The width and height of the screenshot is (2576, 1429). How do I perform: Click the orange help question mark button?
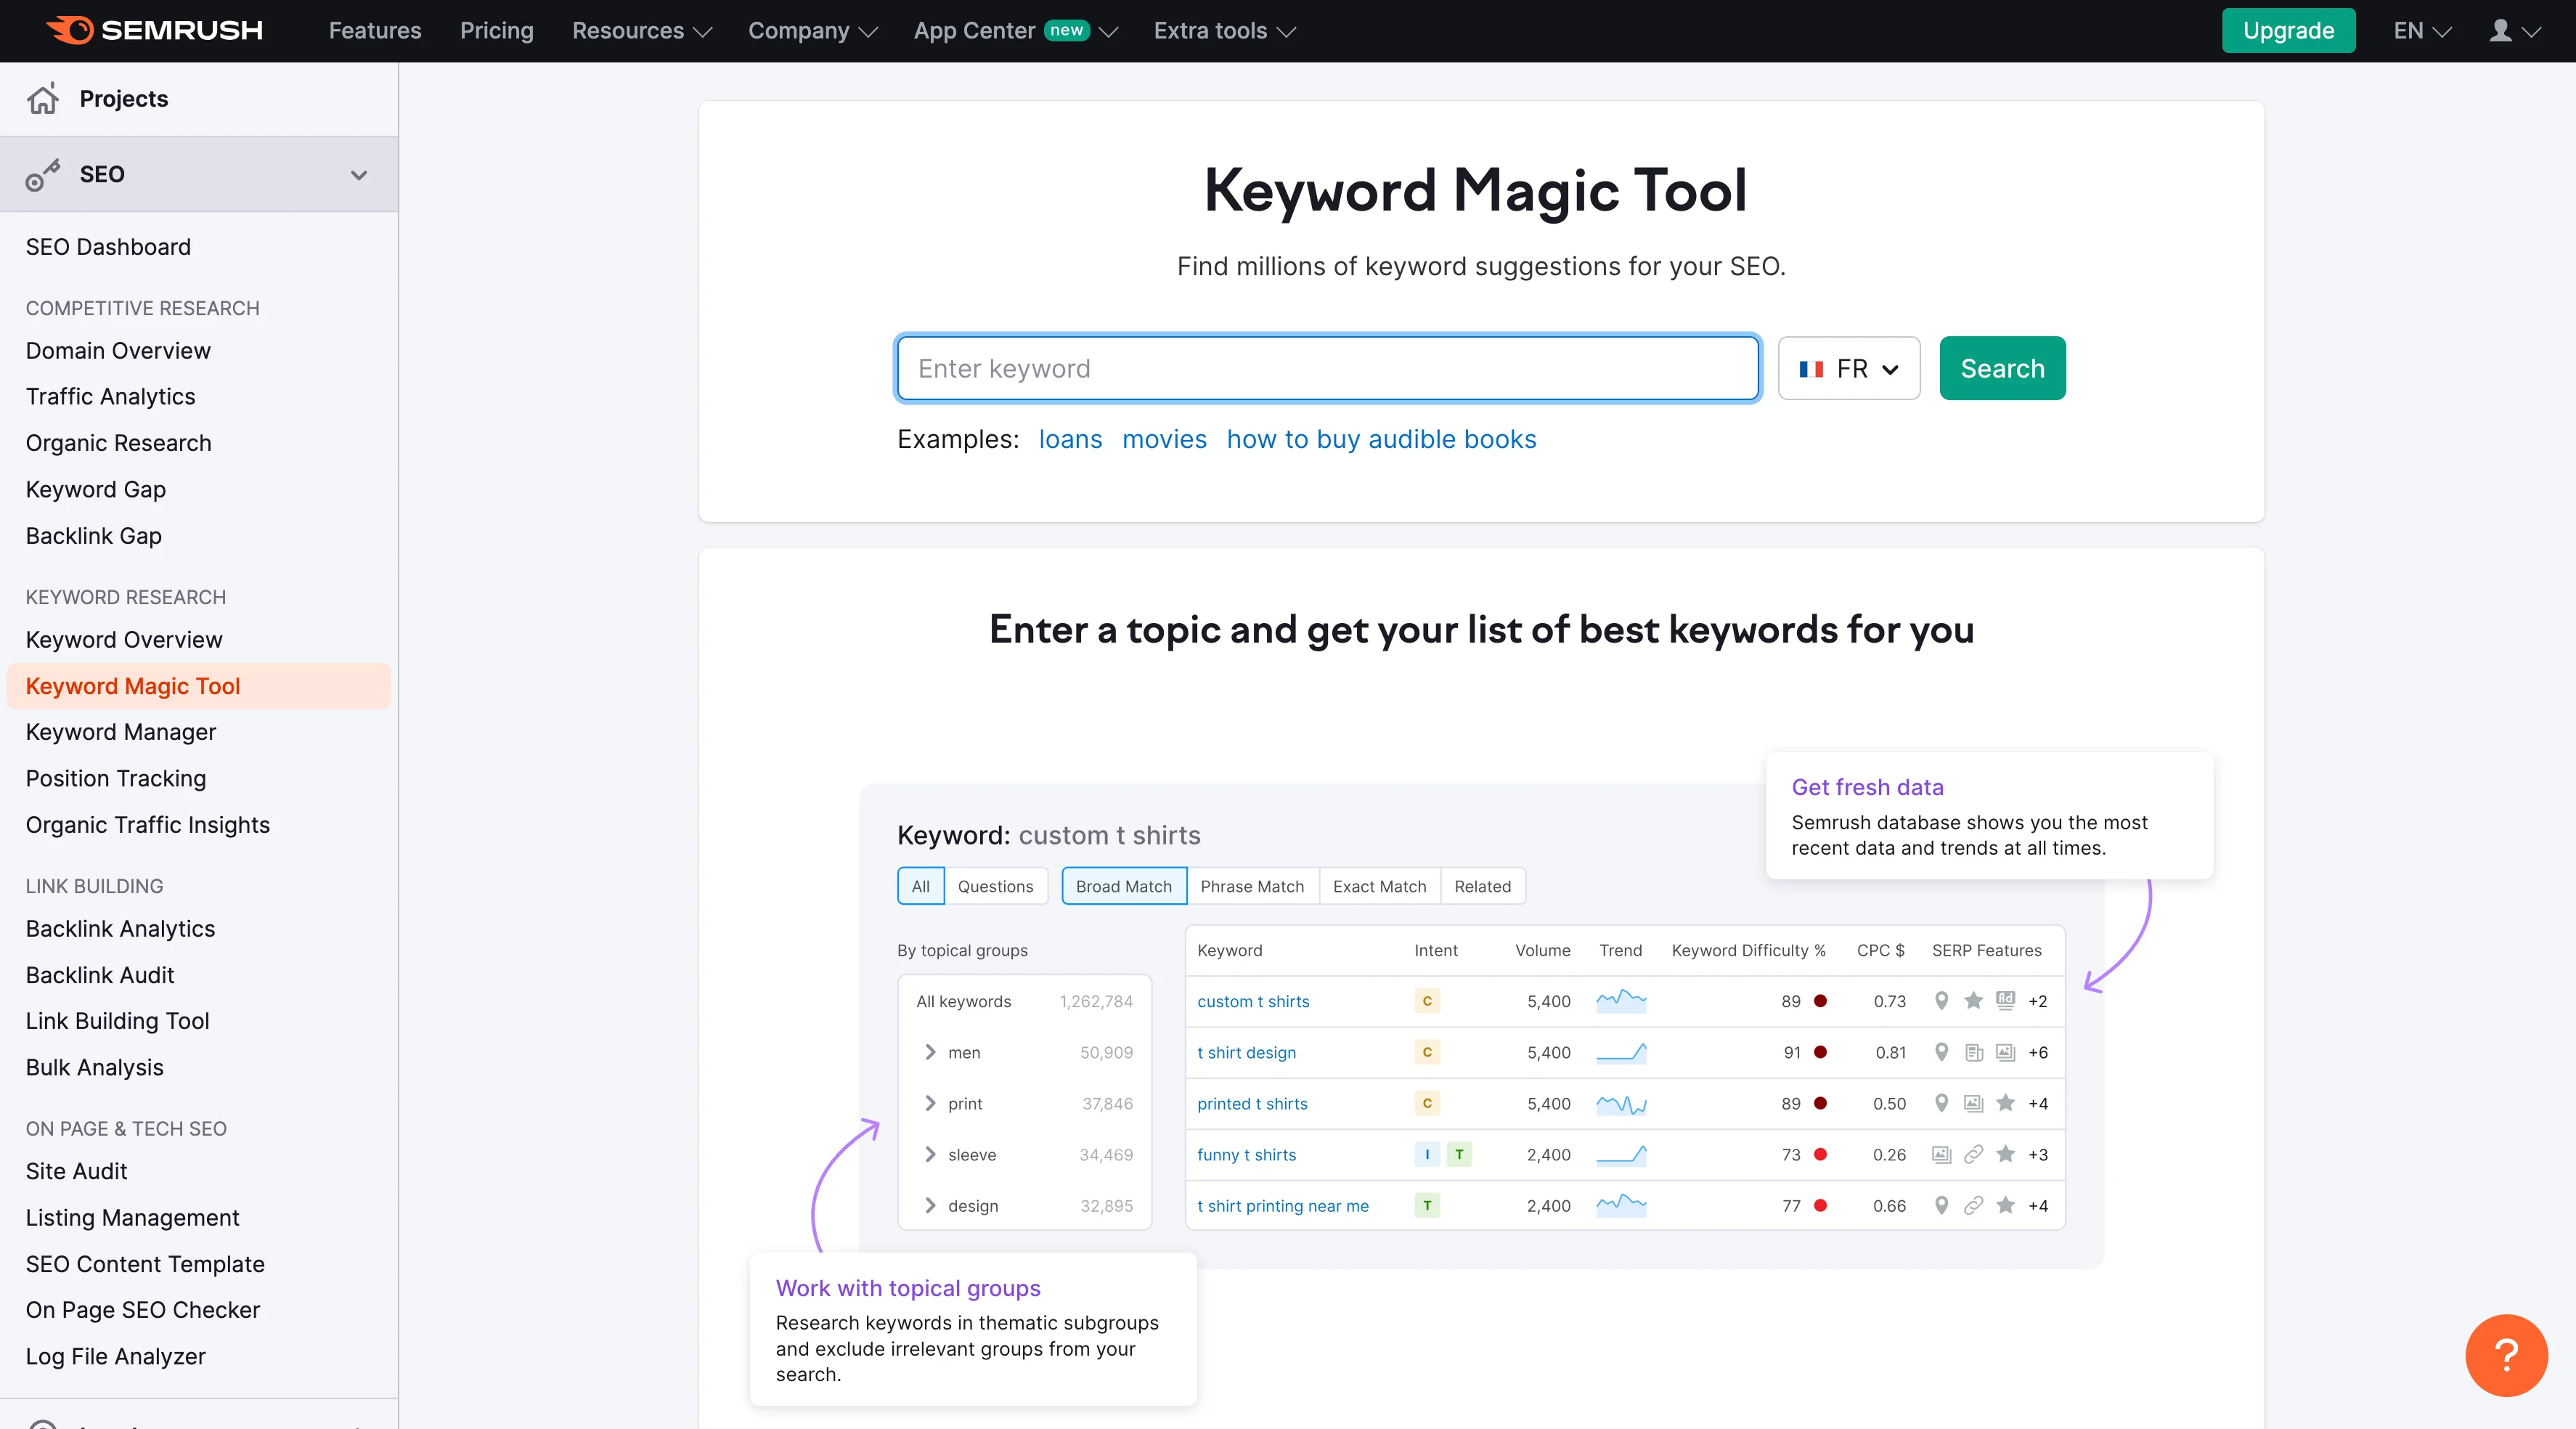click(x=2506, y=1355)
